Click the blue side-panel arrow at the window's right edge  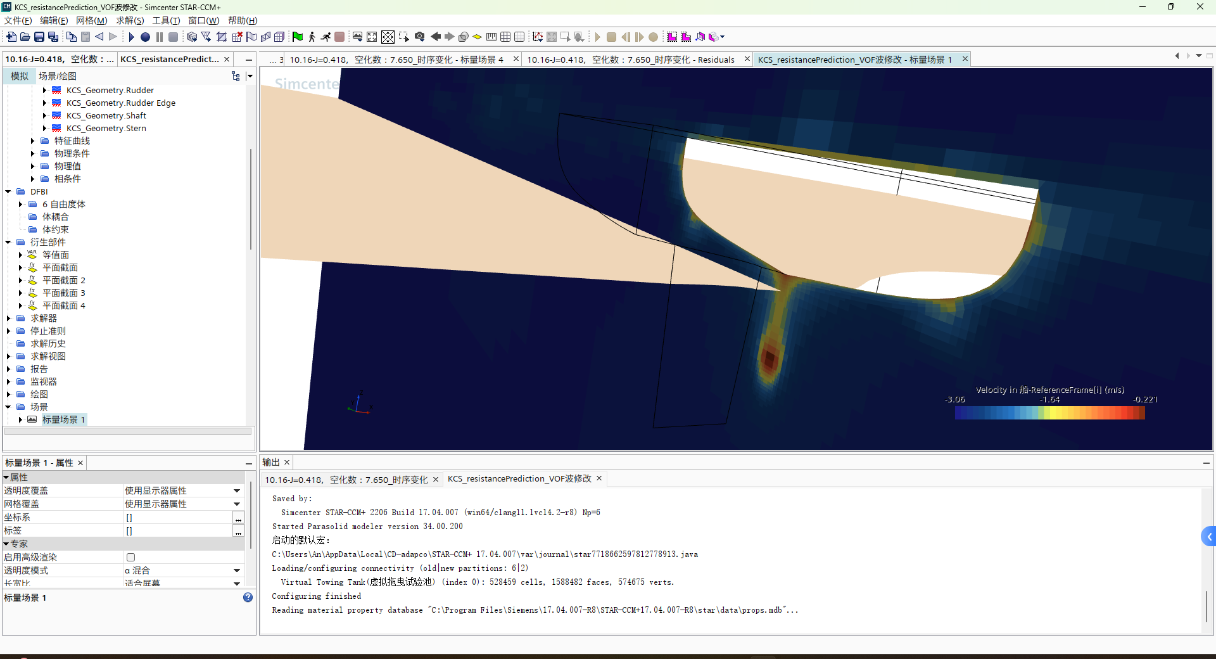(1209, 537)
